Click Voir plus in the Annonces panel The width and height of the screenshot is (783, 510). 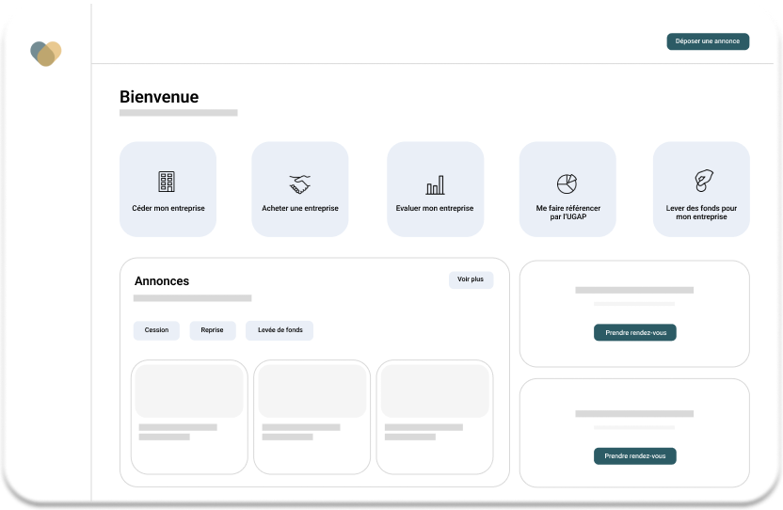coord(471,280)
